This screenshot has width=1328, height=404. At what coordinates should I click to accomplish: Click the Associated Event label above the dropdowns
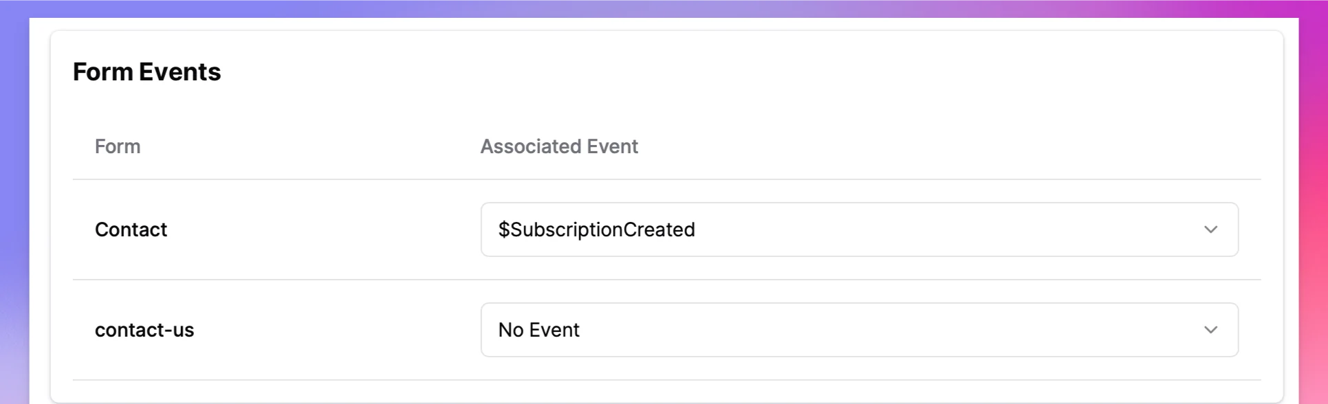click(558, 146)
